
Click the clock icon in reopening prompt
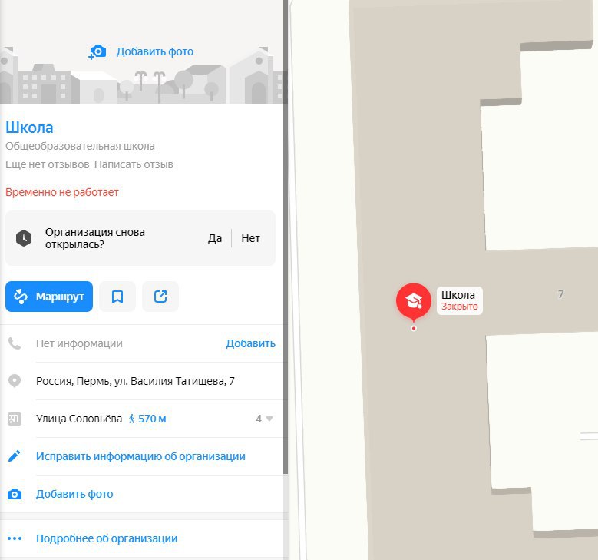click(24, 238)
